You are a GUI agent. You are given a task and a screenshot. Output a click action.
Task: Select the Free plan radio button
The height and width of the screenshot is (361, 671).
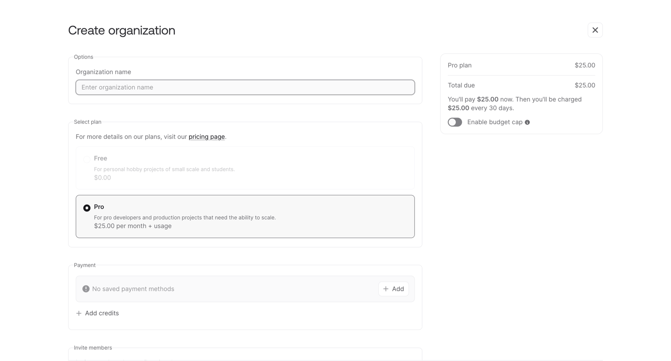click(87, 159)
